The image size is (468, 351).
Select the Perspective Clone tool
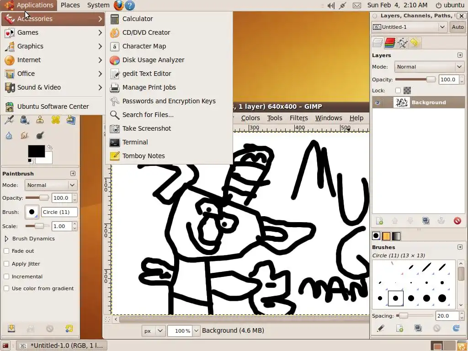[x=71, y=120]
